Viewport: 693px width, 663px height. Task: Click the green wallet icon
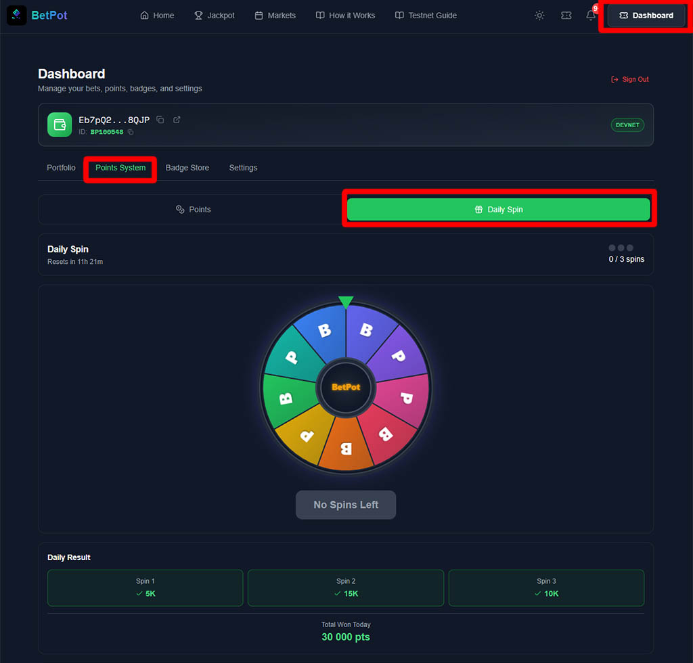(x=60, y=124)
